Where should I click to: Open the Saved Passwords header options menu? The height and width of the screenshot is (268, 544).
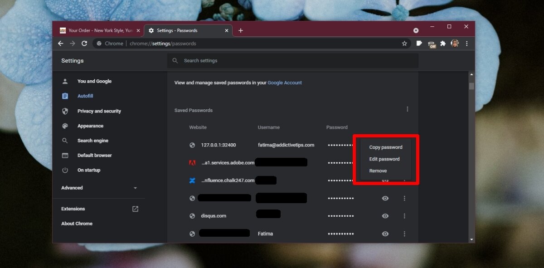tap(407, 109)
